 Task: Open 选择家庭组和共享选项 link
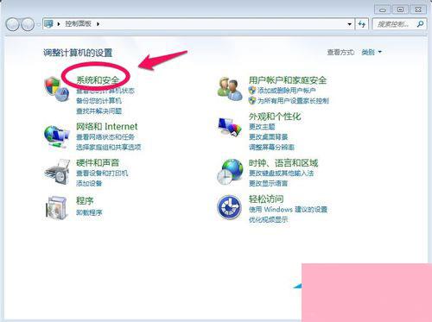coord(109,148)
